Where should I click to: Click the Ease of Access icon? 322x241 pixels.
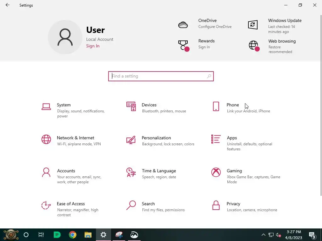pos(46,205)
